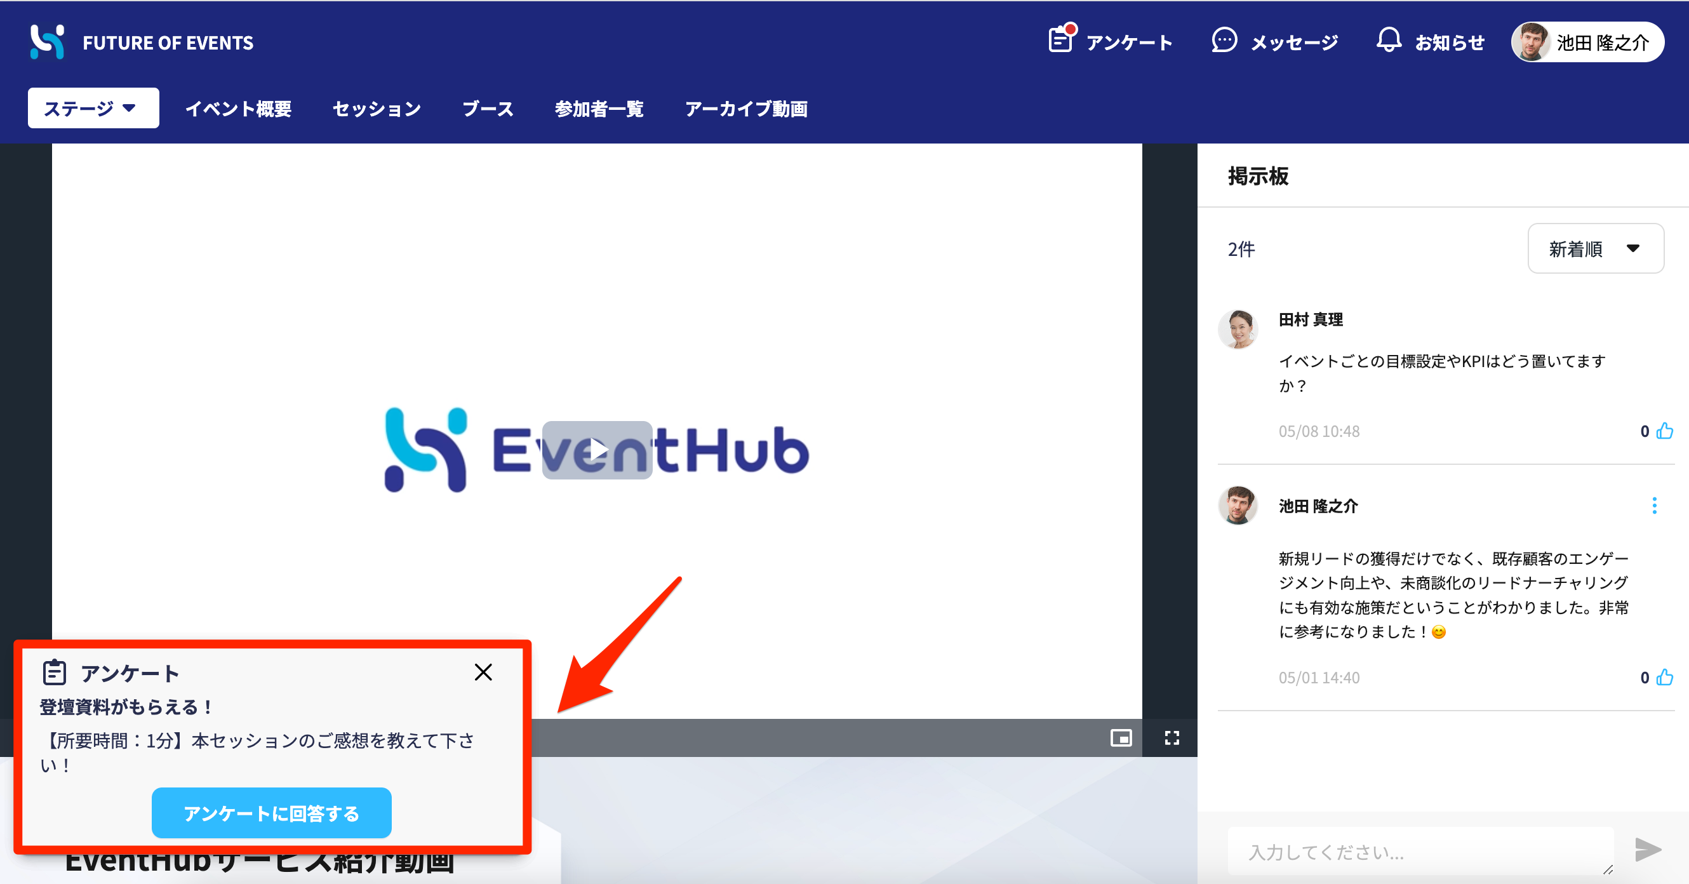Open the アーカイブ動画 tab
Viewport: 1689px width, 884px height.
[746, 109]
